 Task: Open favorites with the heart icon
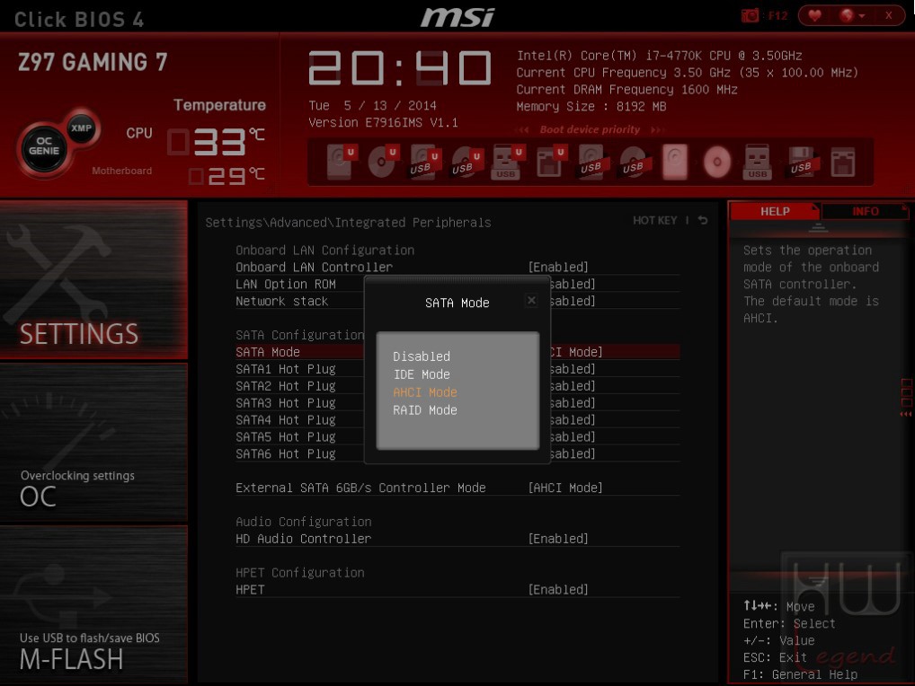coord(814,16)
